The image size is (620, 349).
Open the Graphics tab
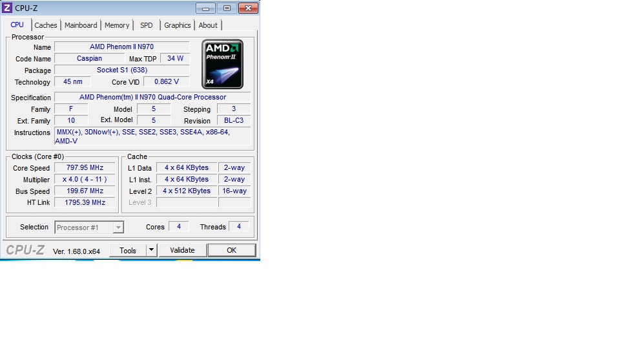177,25
